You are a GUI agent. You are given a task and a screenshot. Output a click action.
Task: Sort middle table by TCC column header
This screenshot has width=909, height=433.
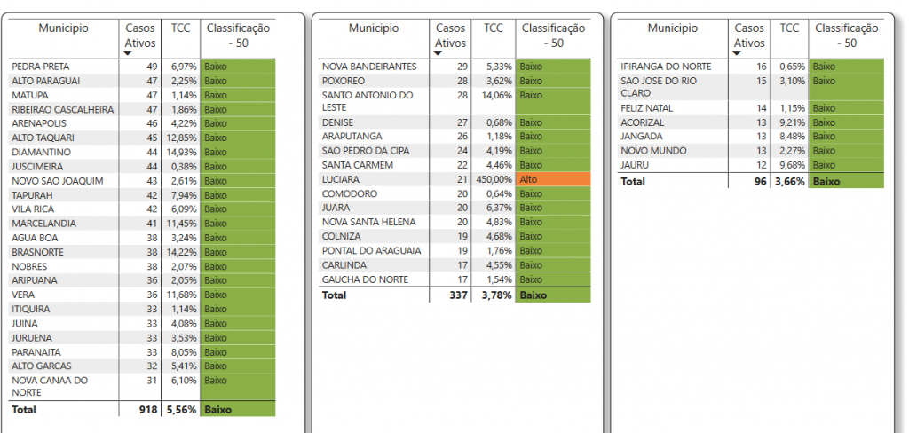coord(494,28)
